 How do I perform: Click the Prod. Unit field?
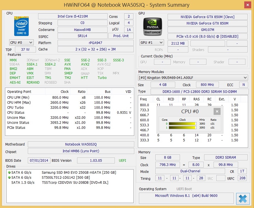pyautogui.click(x=121, y=36)
